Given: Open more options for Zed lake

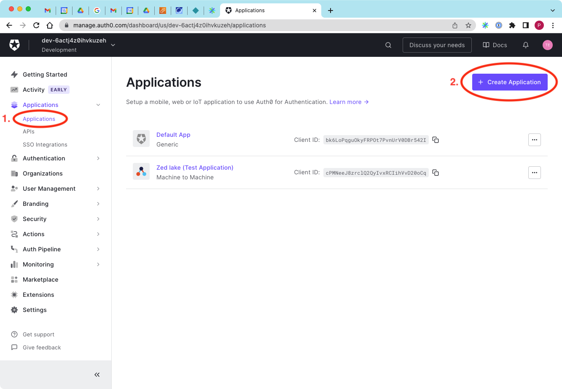Looking at the screenshot, I should point(535,173).
